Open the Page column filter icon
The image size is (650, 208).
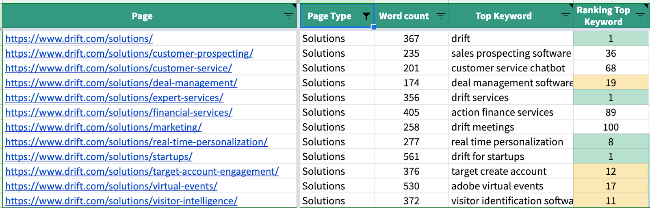(x=288, y=16)
